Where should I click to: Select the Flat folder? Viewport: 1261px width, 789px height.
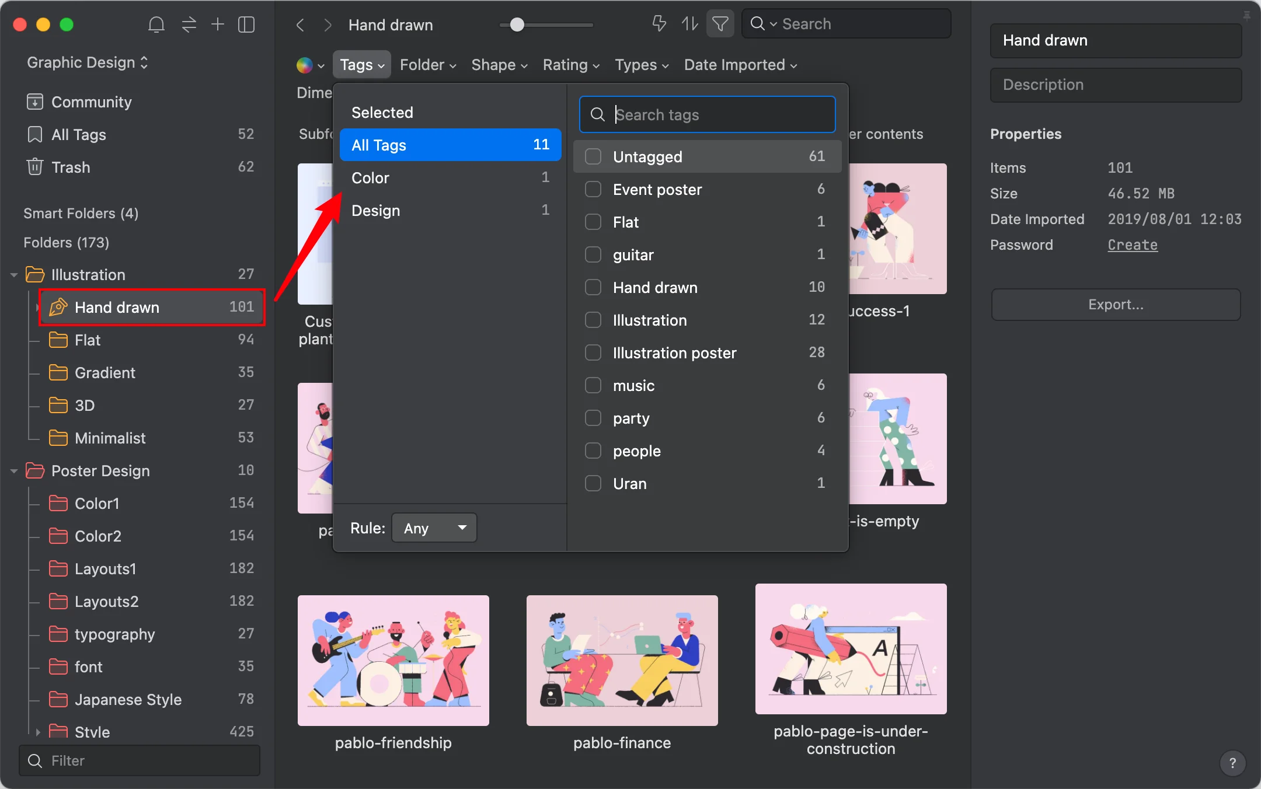(152, 340)
